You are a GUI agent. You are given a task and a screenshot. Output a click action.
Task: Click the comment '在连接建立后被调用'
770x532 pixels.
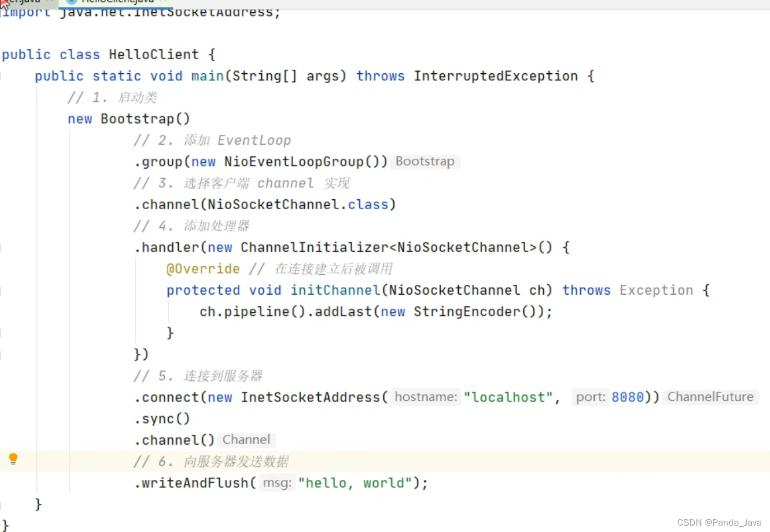pos(333,269)
